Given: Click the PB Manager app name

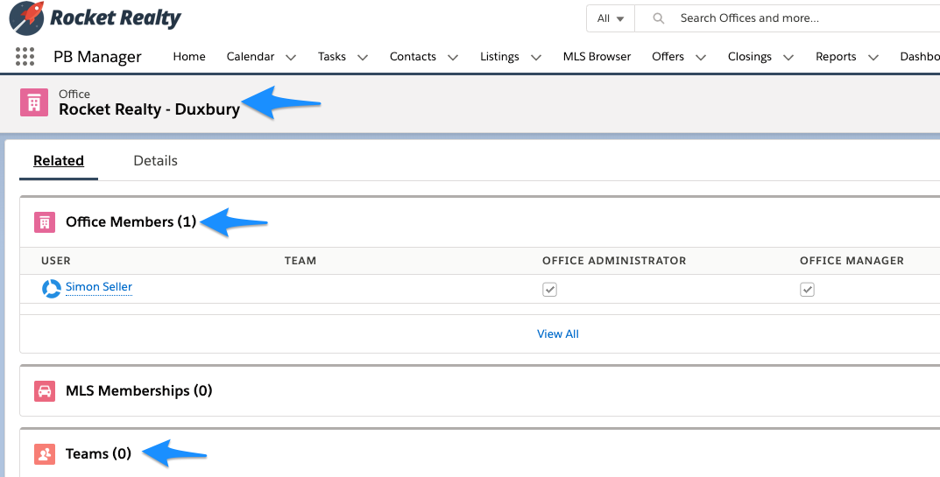Looking at the screenshot, I should pyautogui.click(x=98, y=57).
